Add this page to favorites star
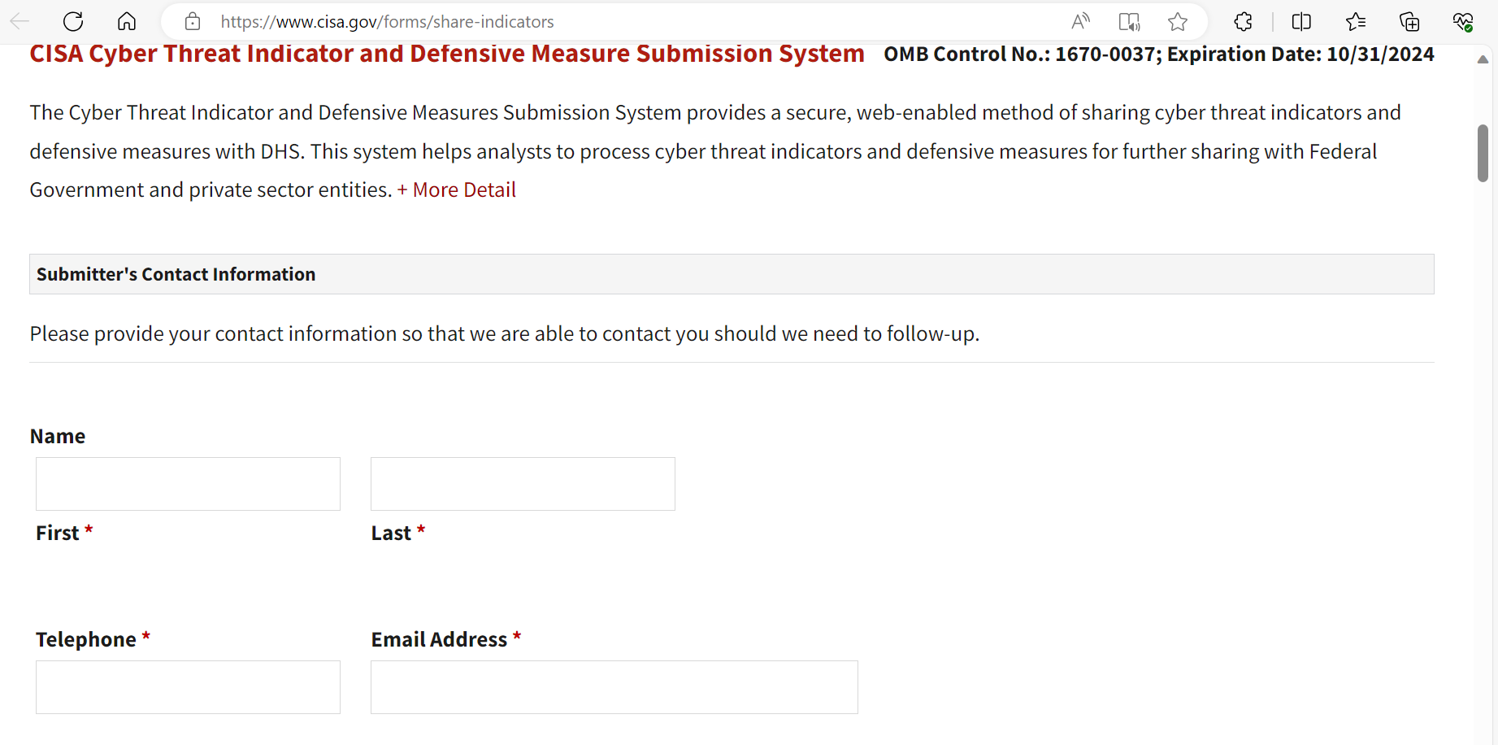1498x745 pixels. coord(1178,22)
